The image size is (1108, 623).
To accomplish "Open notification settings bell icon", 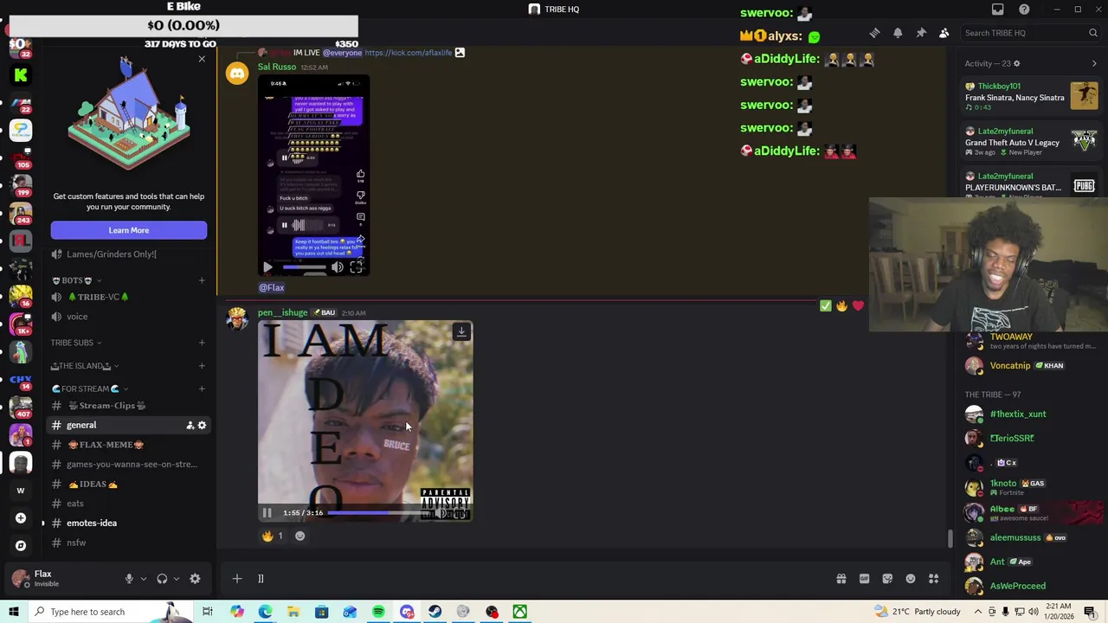I will pyautogui.click(x=898, y=33).
